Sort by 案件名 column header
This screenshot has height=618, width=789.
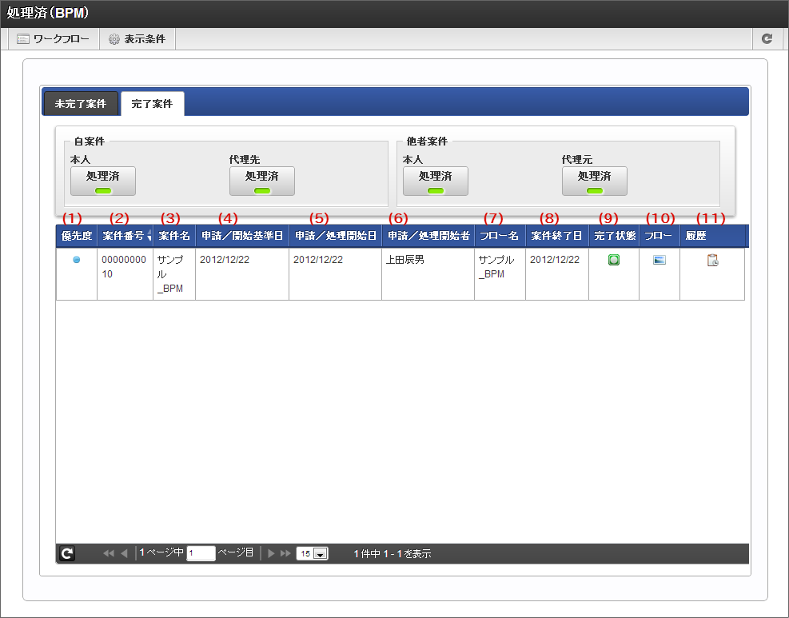point(174,236)
